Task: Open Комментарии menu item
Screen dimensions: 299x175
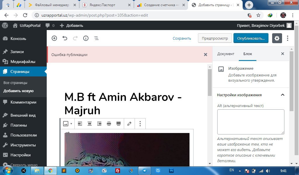Action: [23, 102]
